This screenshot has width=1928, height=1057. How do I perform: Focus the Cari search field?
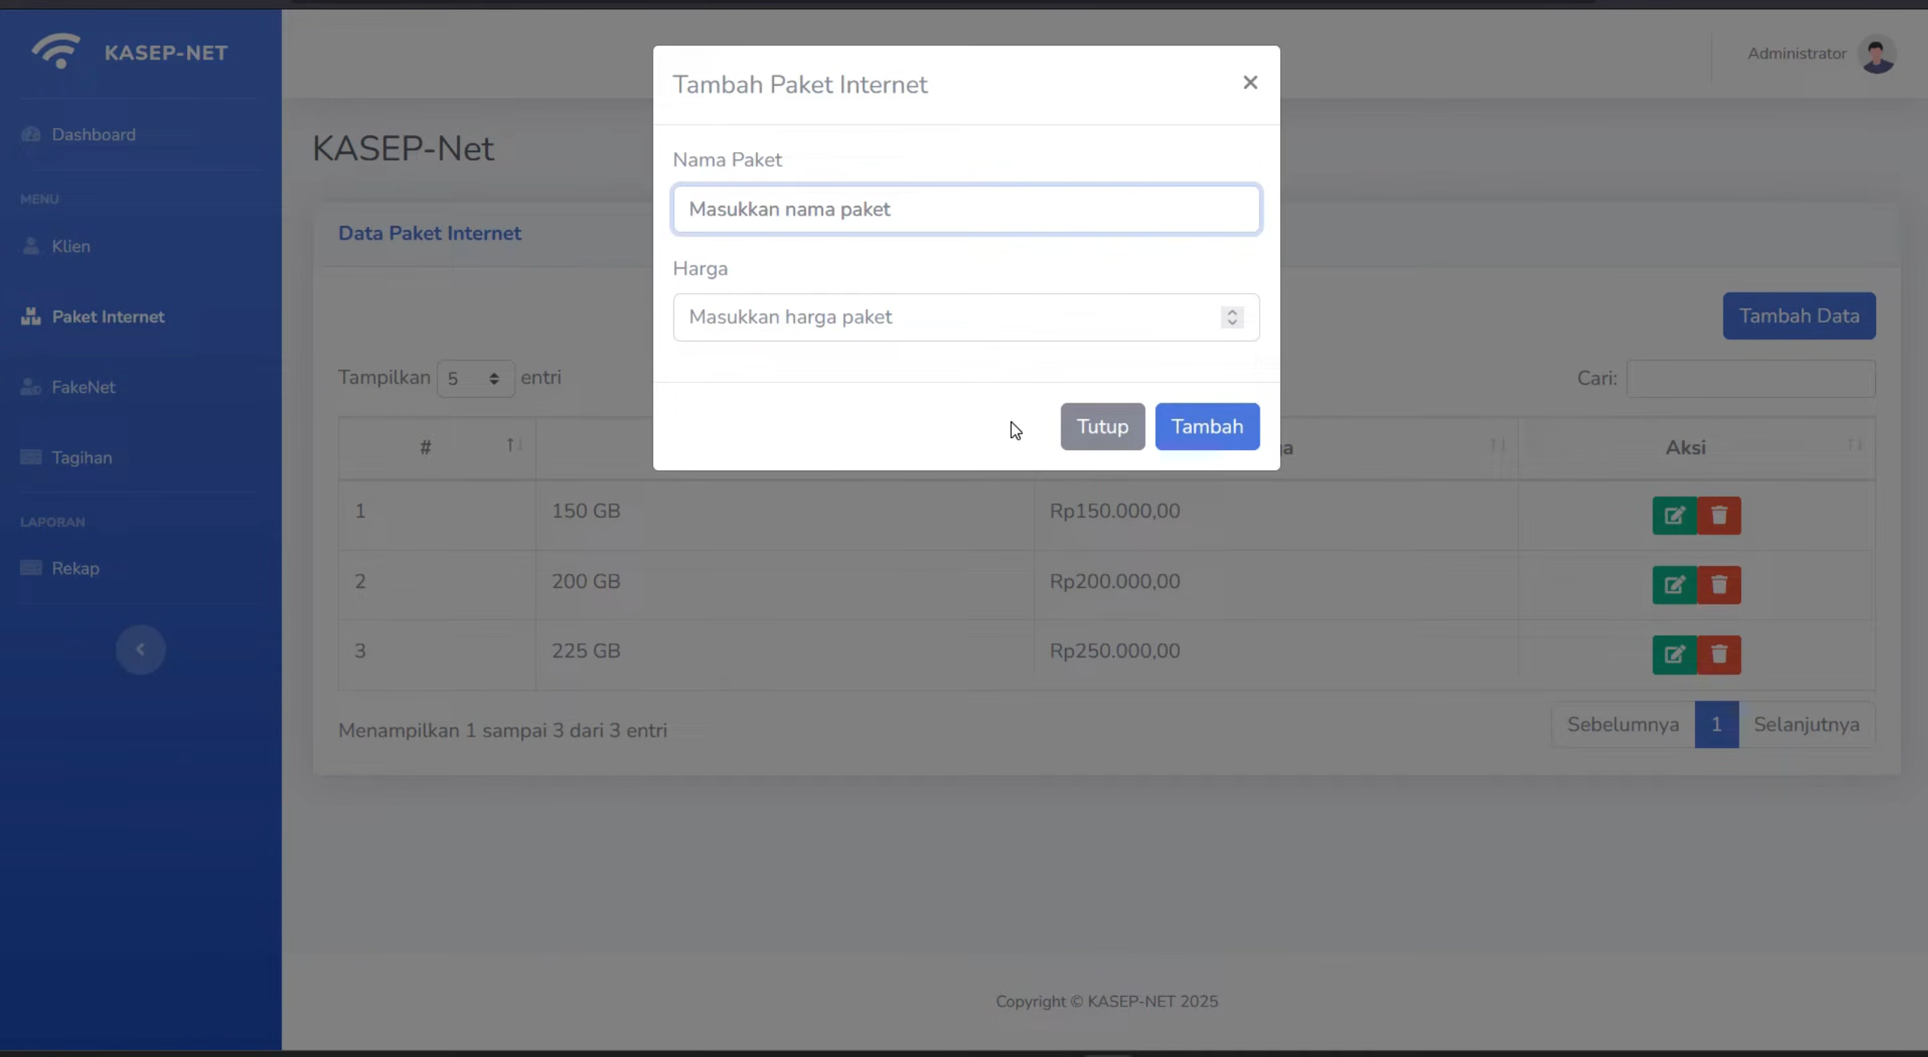(x=1750, y=378)
